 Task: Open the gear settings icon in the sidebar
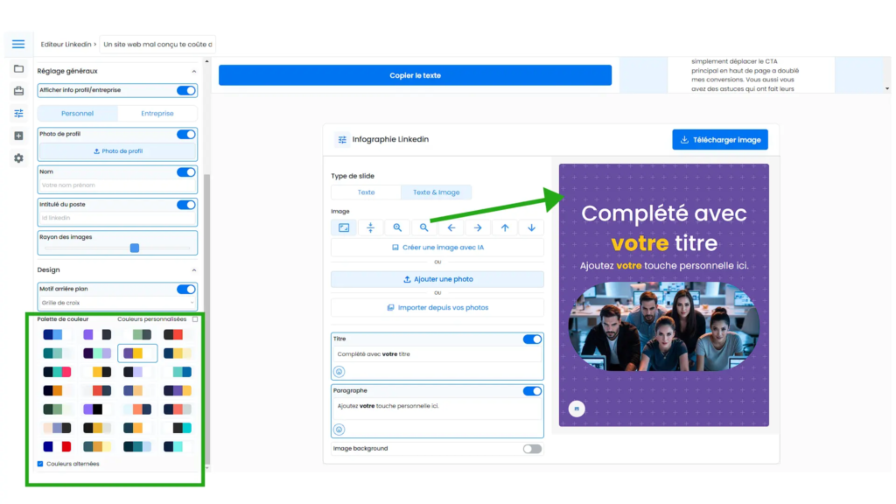19,158
